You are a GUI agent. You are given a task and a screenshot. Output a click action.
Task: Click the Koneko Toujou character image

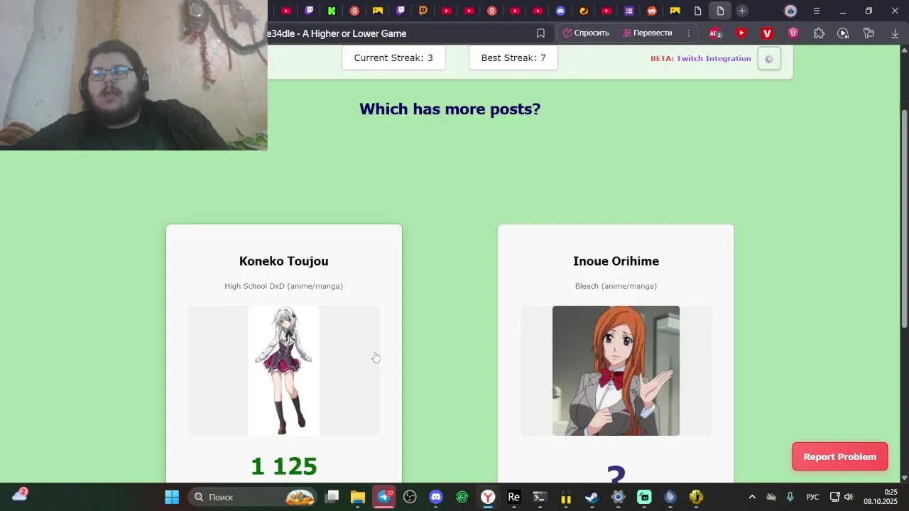pyautogui.click(x=284, y=370)
